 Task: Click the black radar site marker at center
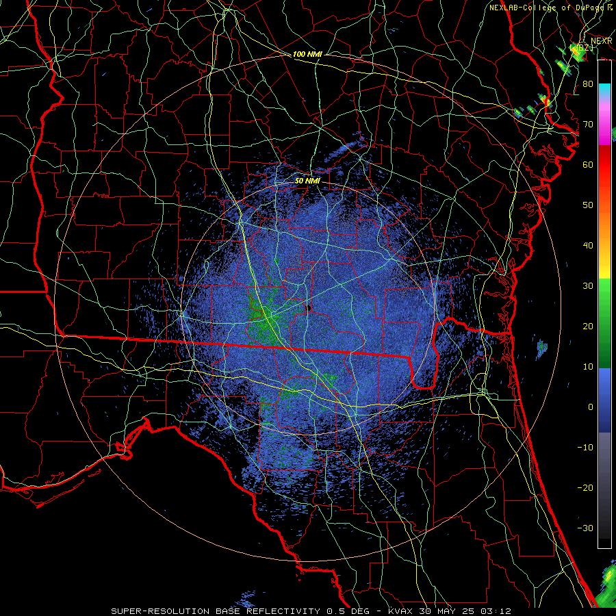coord(309,307)
